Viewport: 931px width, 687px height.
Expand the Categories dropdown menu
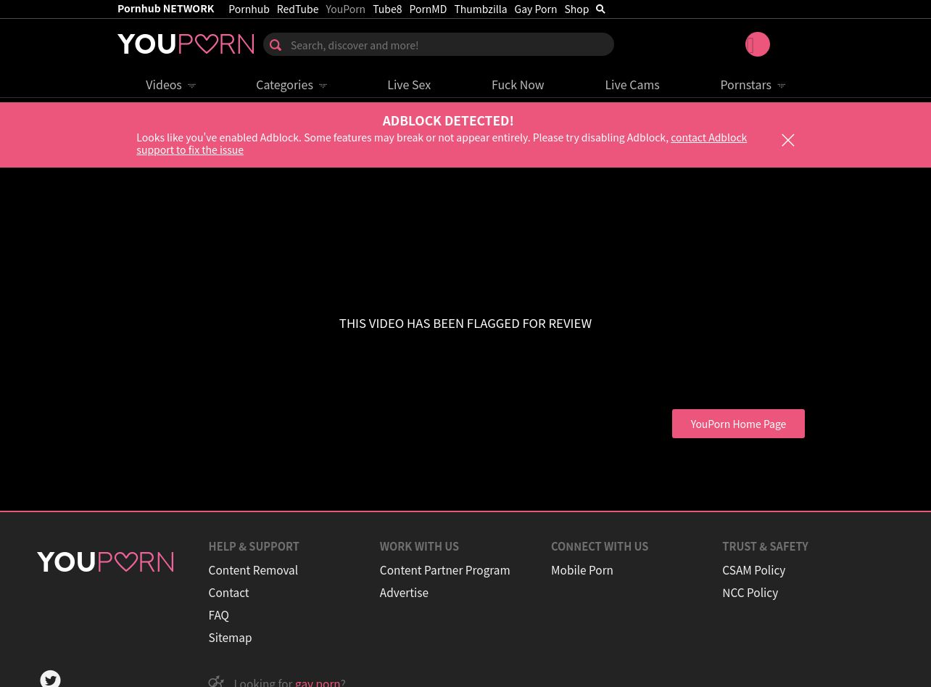pos(291,85)
